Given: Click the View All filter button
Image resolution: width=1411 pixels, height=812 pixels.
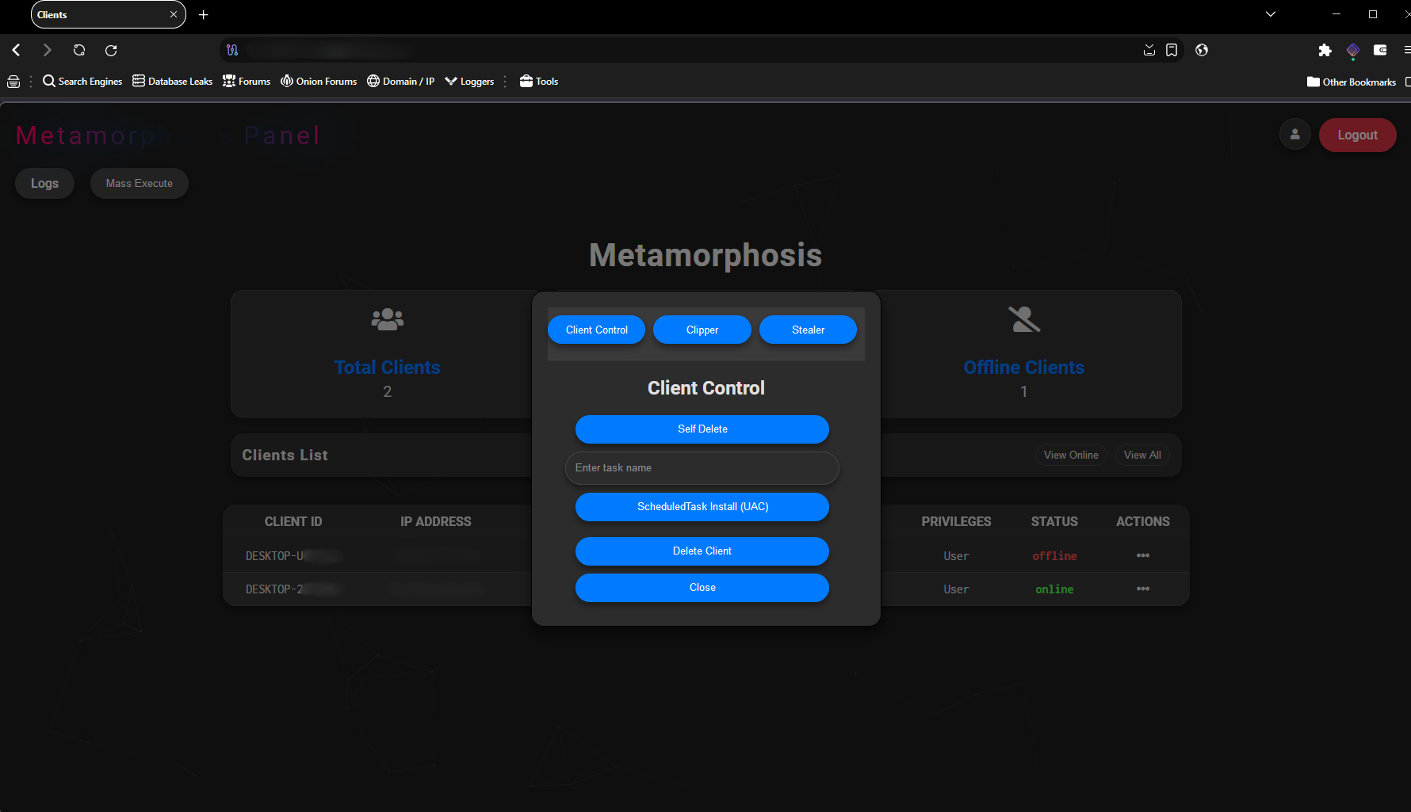Looking at the screenshot, I should pyautogui.click(x=1142, y=455).
